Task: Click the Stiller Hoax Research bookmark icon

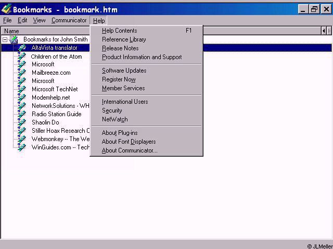Action: tap(22, 131)
